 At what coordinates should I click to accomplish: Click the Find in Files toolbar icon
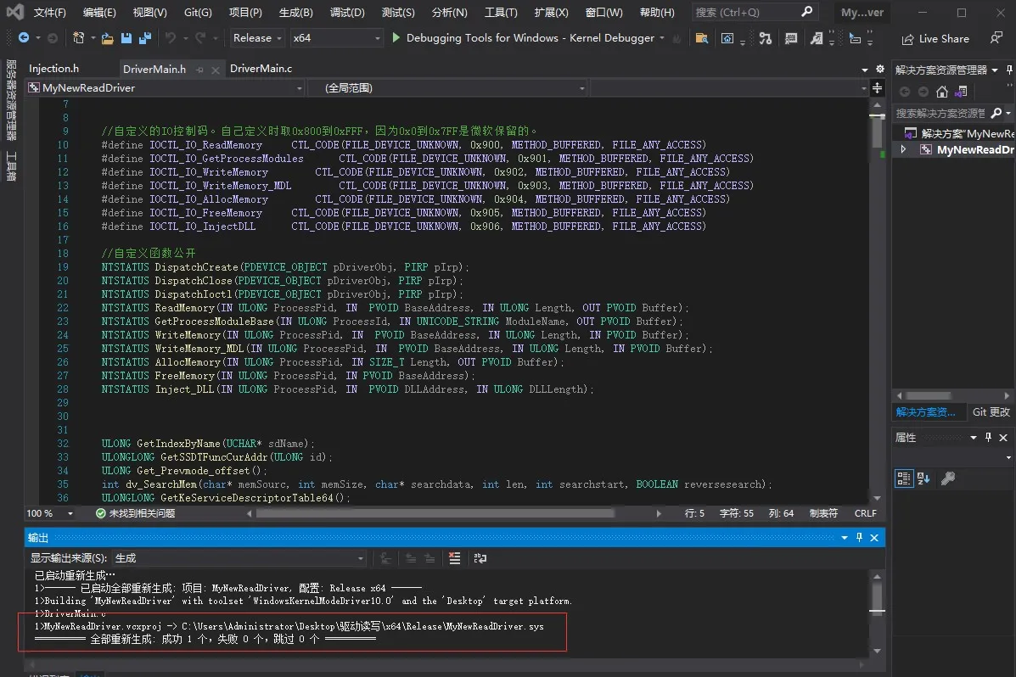click(701, 38)
